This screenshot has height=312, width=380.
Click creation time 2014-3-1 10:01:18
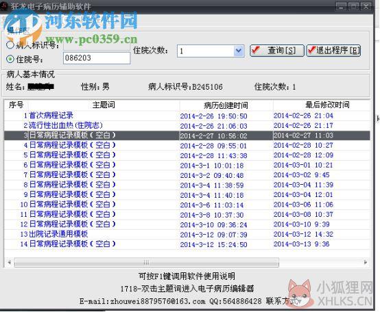click(x=212, y=166)
